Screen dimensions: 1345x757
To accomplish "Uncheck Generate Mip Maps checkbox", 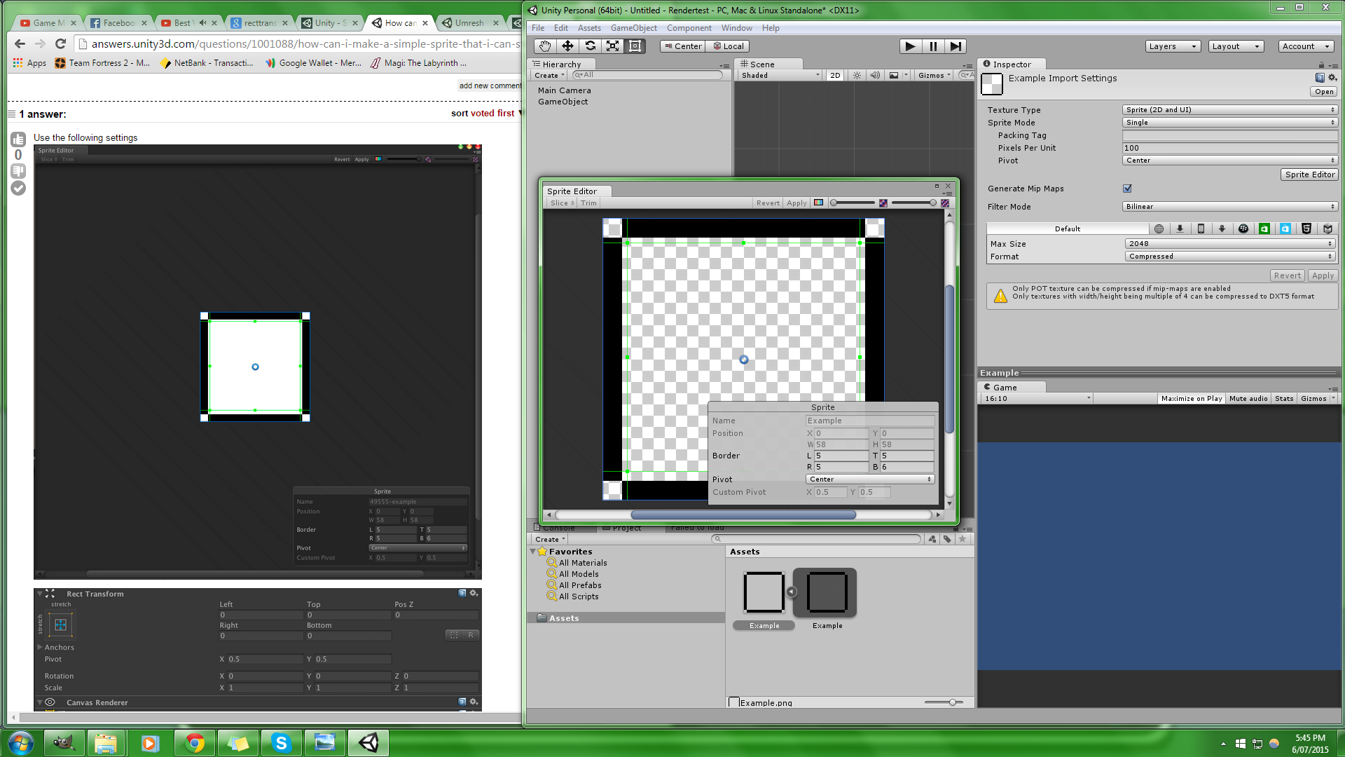I will (x=1127, y=189).
